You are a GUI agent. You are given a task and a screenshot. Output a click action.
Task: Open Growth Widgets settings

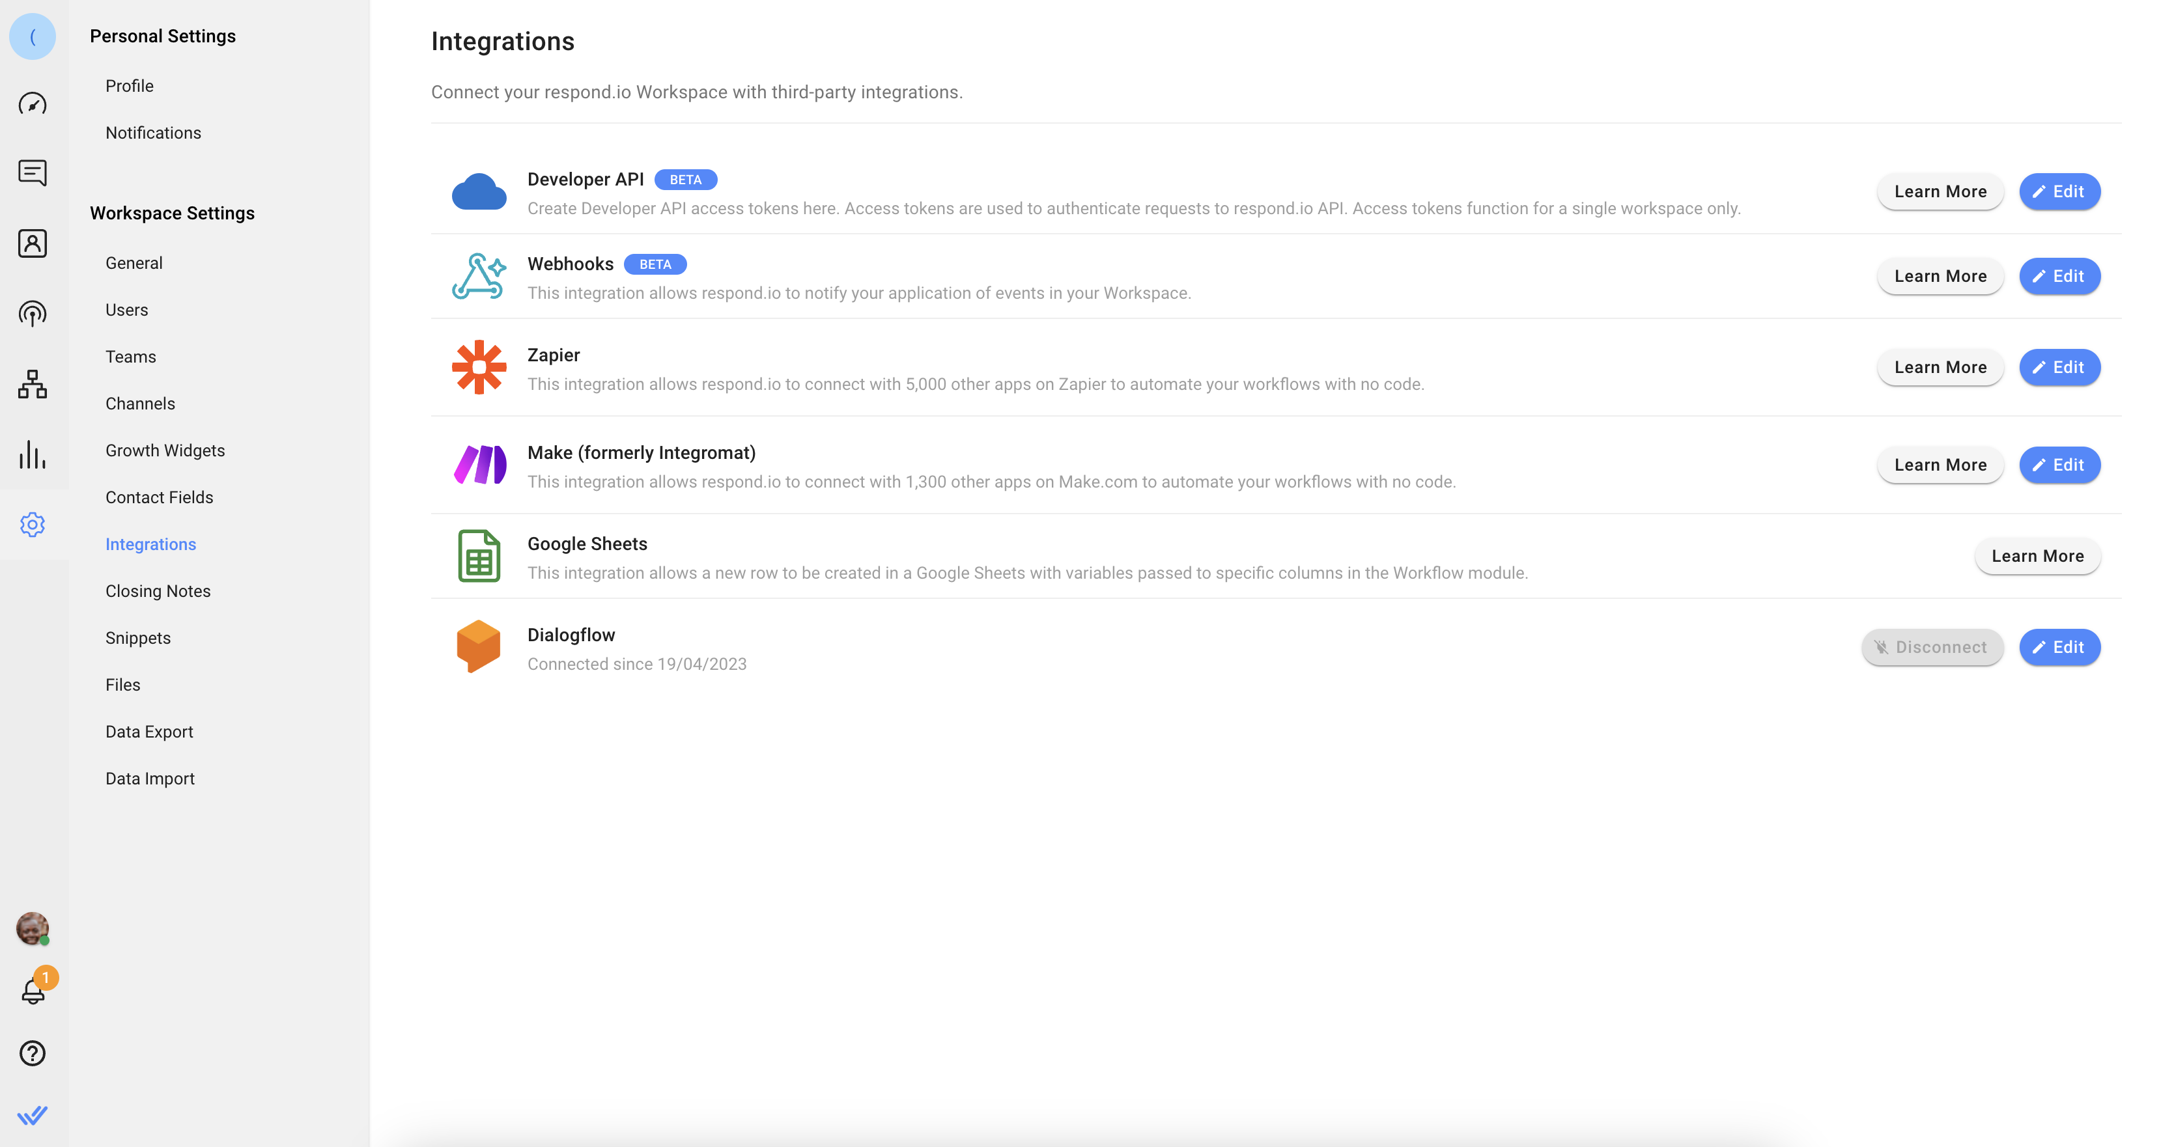point(165,450)
